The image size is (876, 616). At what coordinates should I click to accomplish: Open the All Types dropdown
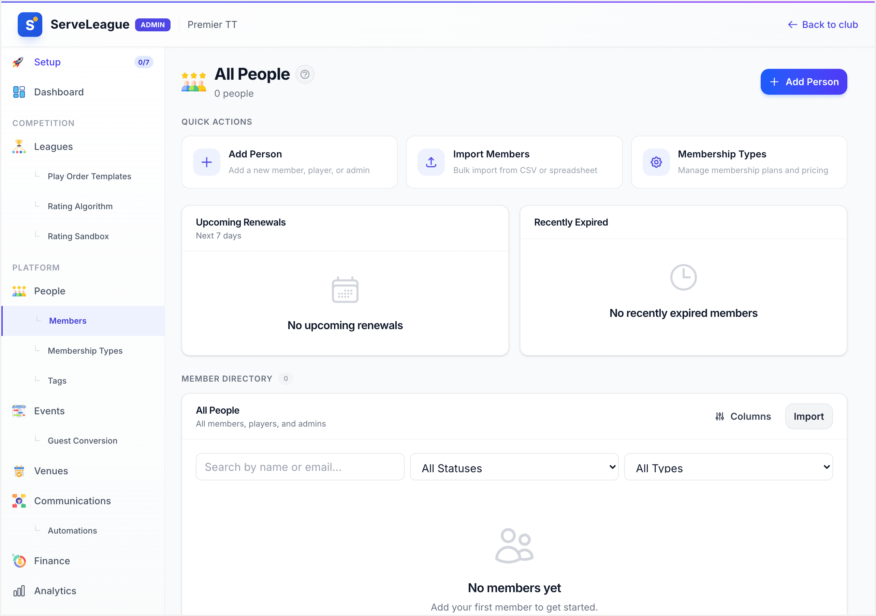pos(728,467)
